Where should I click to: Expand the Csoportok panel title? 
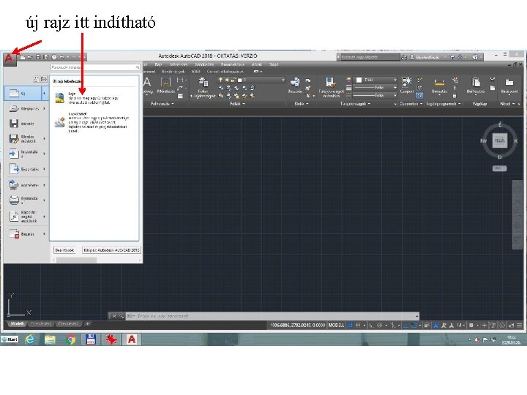point(411,104)
